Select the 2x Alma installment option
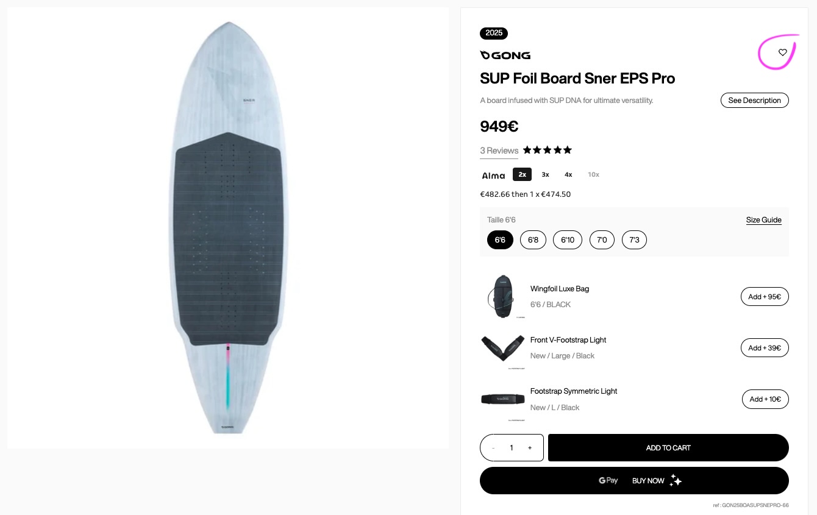This screenshot has width=817, height=515. [x=522, y=174]
